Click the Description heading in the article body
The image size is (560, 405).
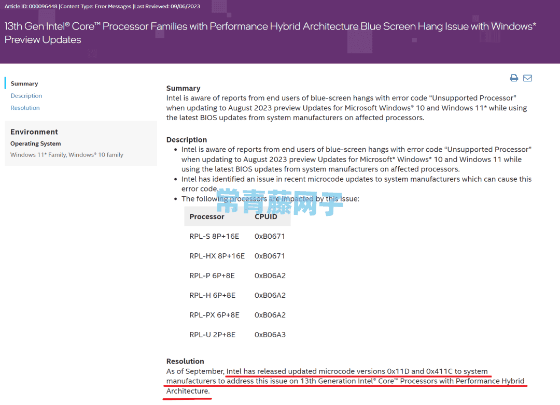tap(187, 139)
